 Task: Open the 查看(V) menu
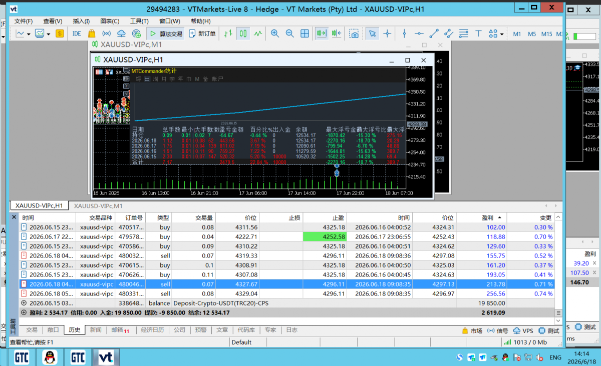[53, 21]
